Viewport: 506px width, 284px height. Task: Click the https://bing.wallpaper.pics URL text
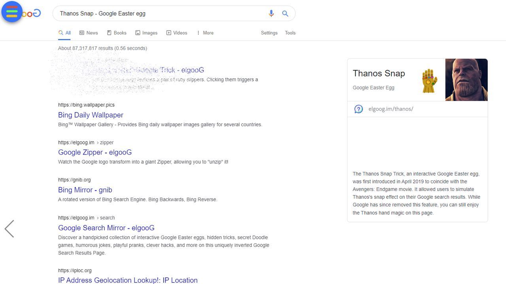coord(86,105)
